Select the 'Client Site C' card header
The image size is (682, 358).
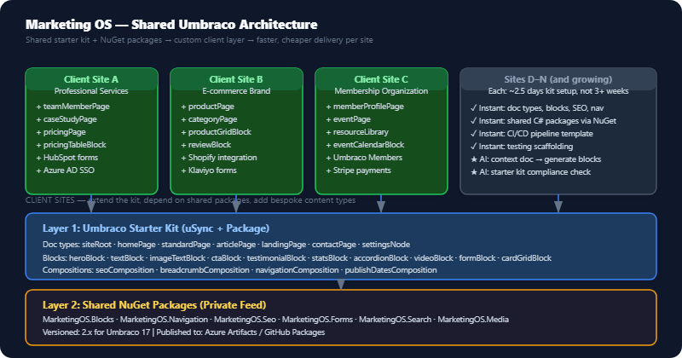tap(381, 79)
